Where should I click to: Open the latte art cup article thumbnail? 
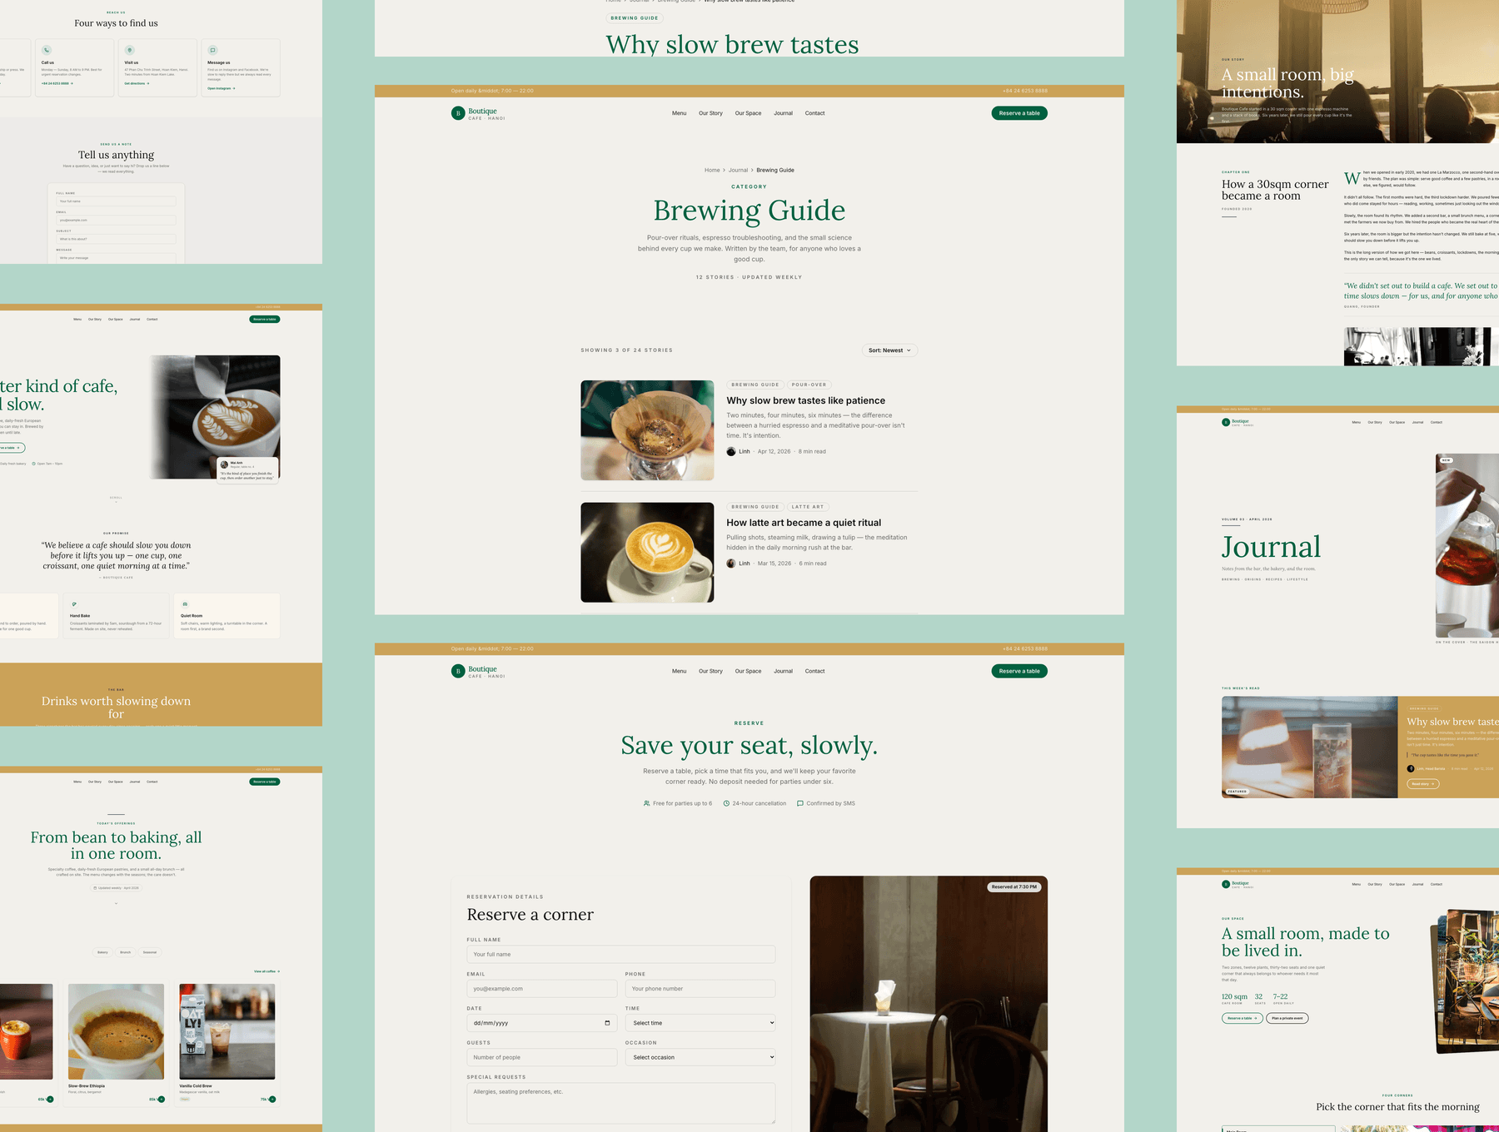[647, 552]
